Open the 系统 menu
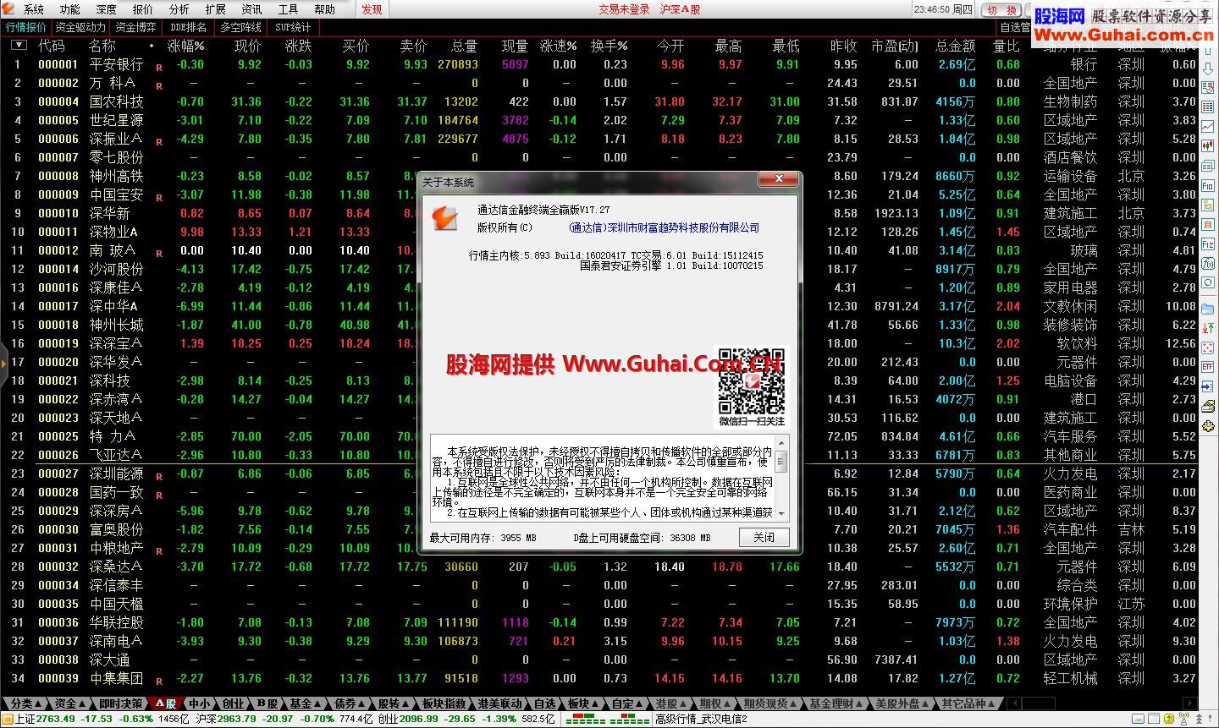The width and height of the screenshot is (1219, 728). 33,9
